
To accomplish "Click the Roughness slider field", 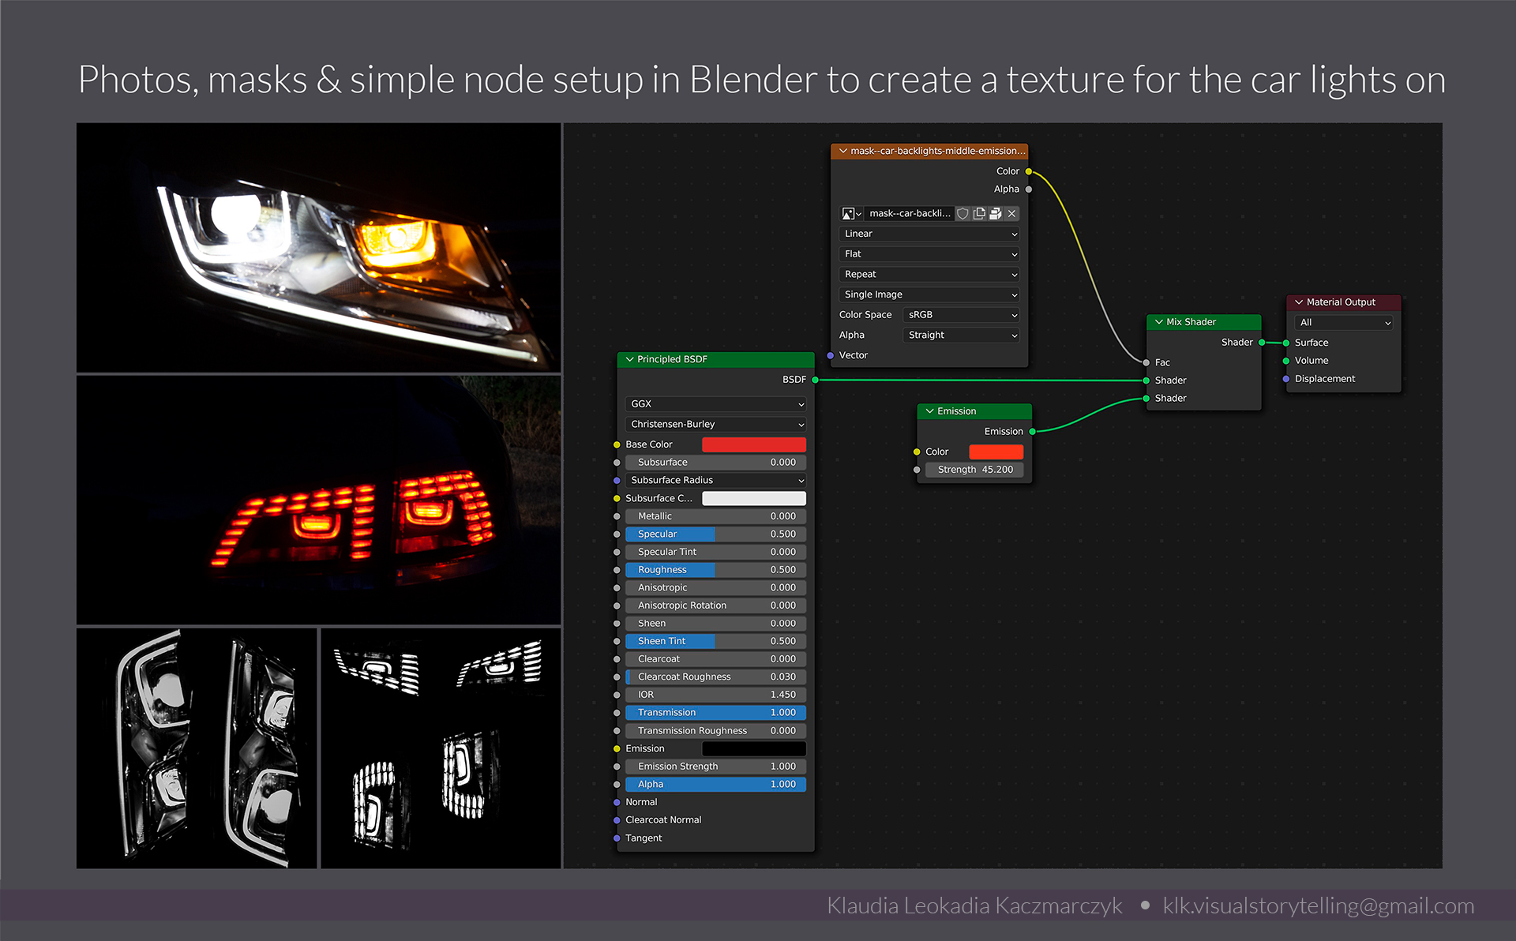I will pos(715,570).
